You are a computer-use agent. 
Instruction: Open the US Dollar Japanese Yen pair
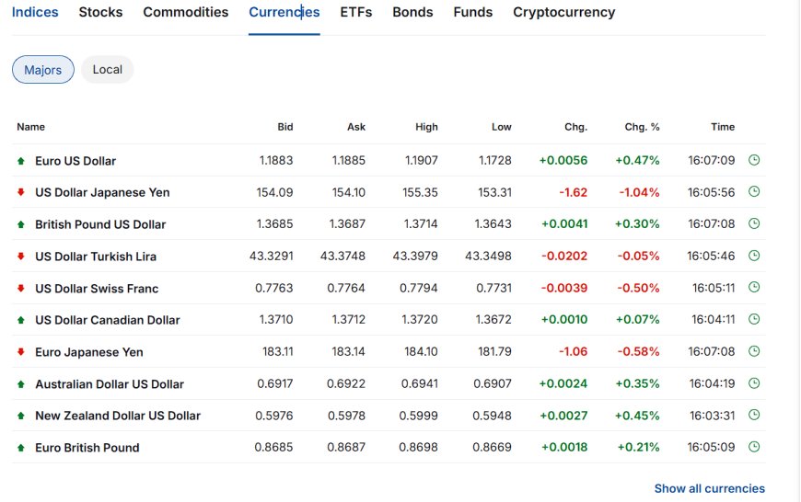(x=102, y=193)
